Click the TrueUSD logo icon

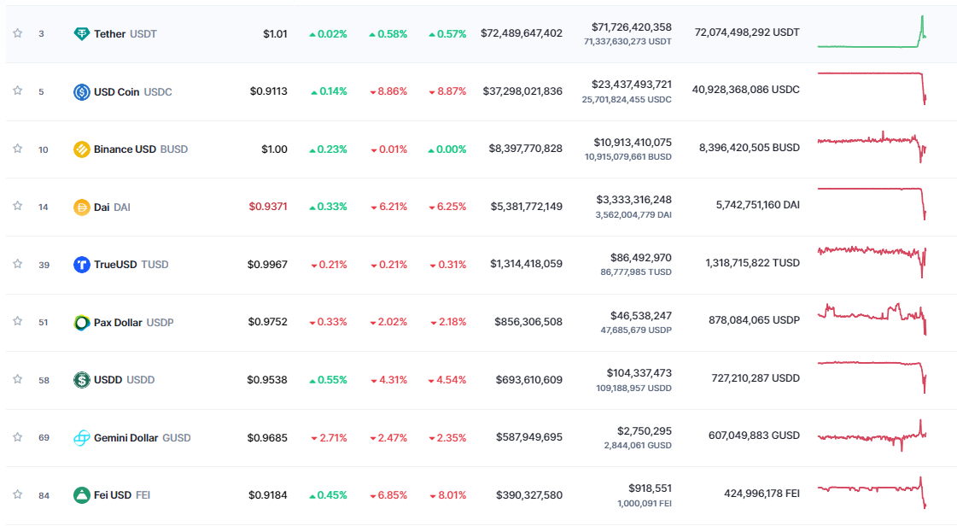pos(82,265)
